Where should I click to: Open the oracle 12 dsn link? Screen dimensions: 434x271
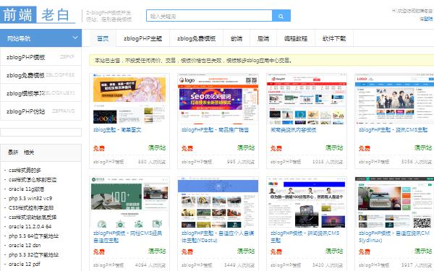click(25, 245)
